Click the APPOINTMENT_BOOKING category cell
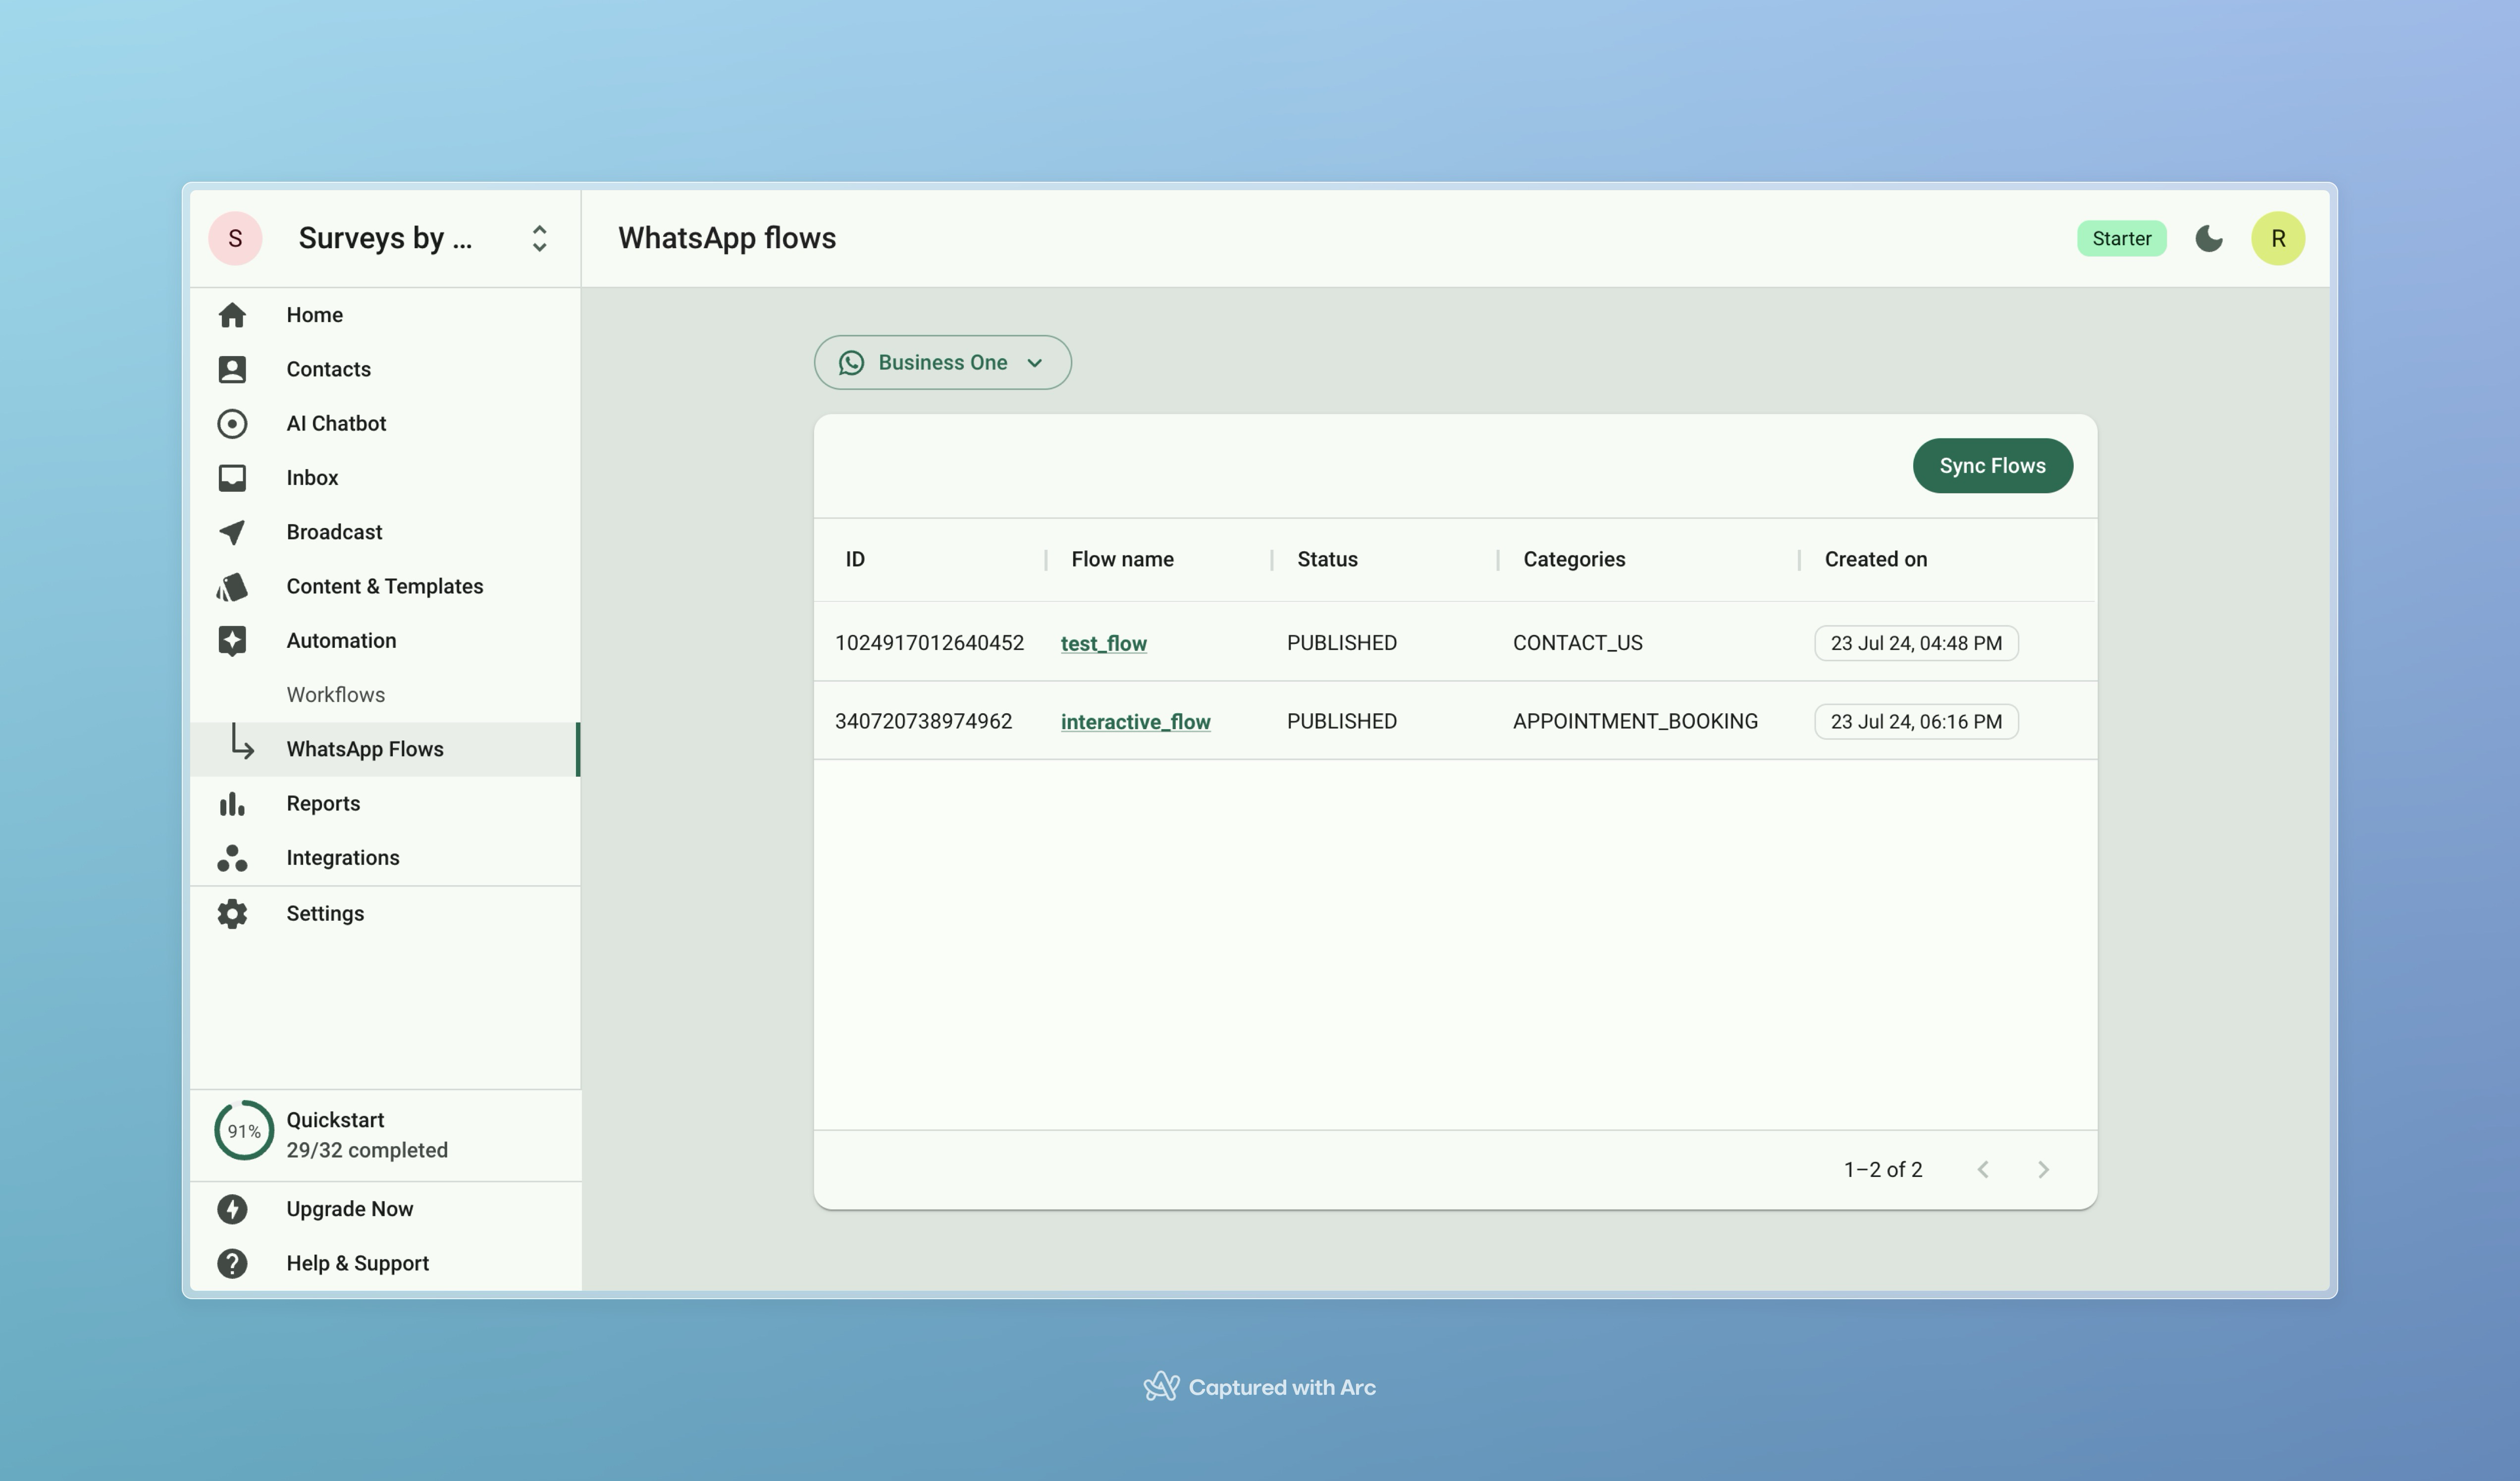This screenshot has width=2520, height=1481. pos(1635,721)
